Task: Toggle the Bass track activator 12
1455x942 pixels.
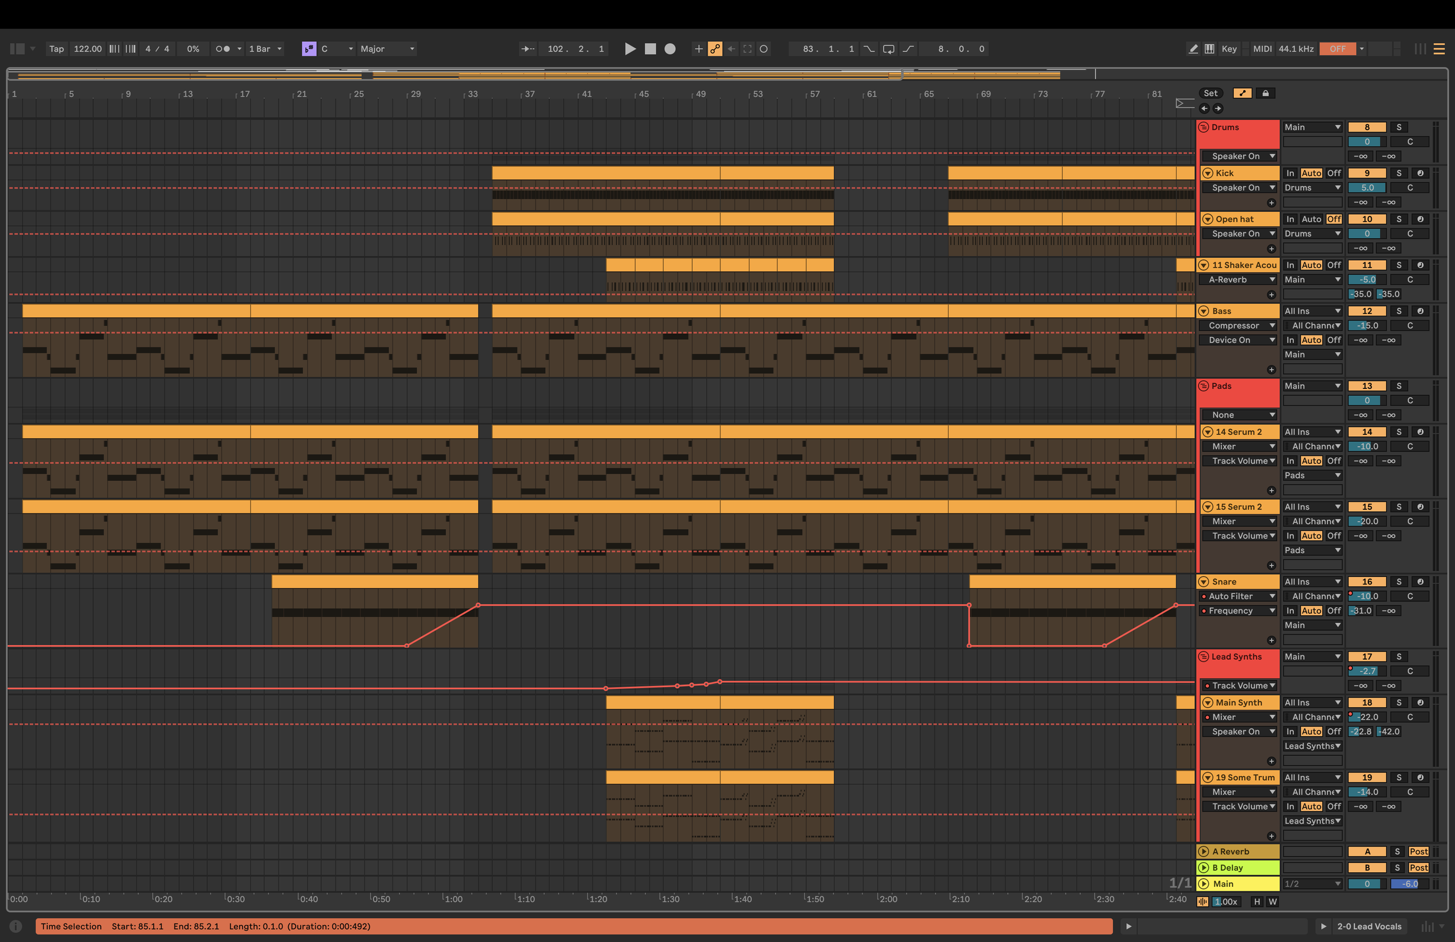Action: (1367, 311)
